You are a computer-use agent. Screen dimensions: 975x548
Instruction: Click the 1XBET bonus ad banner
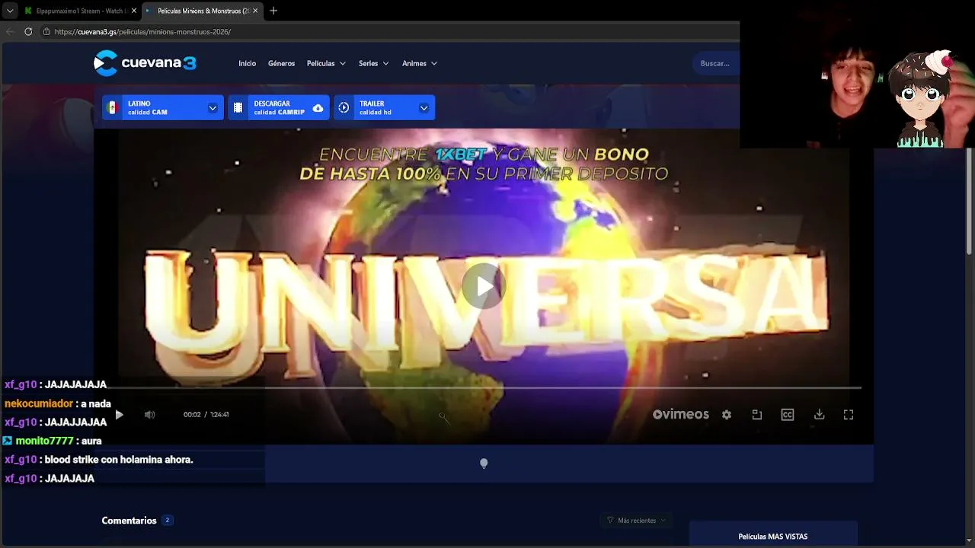coord(484,164)
